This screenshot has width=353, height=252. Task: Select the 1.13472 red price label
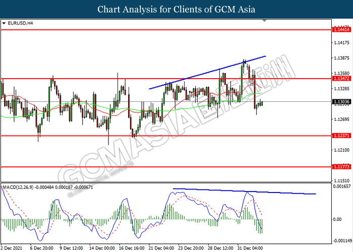point(341,79)
